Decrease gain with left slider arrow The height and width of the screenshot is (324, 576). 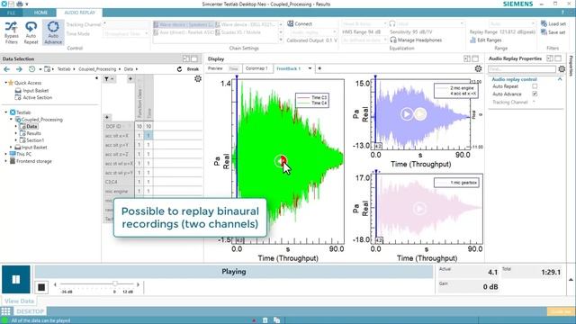click(x=55, y=284)
